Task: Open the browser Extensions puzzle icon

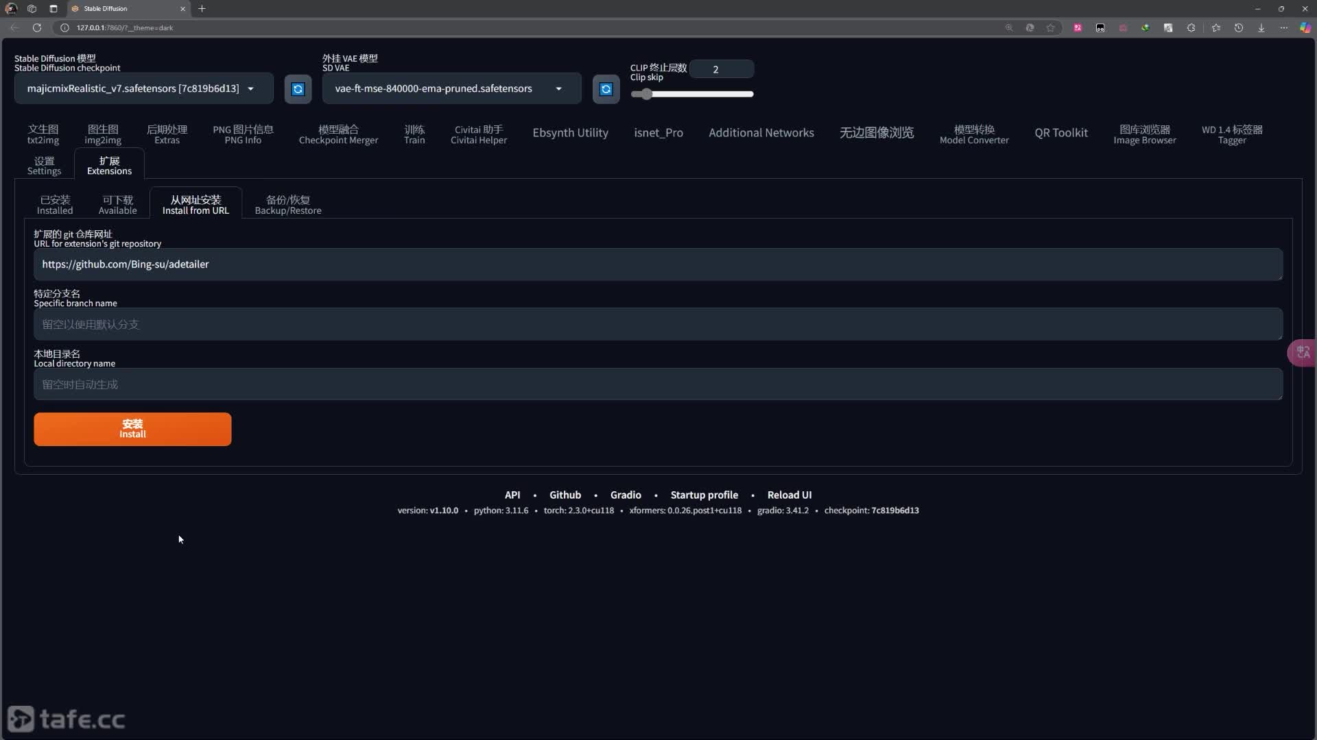Action: [x=1191, y=28]
